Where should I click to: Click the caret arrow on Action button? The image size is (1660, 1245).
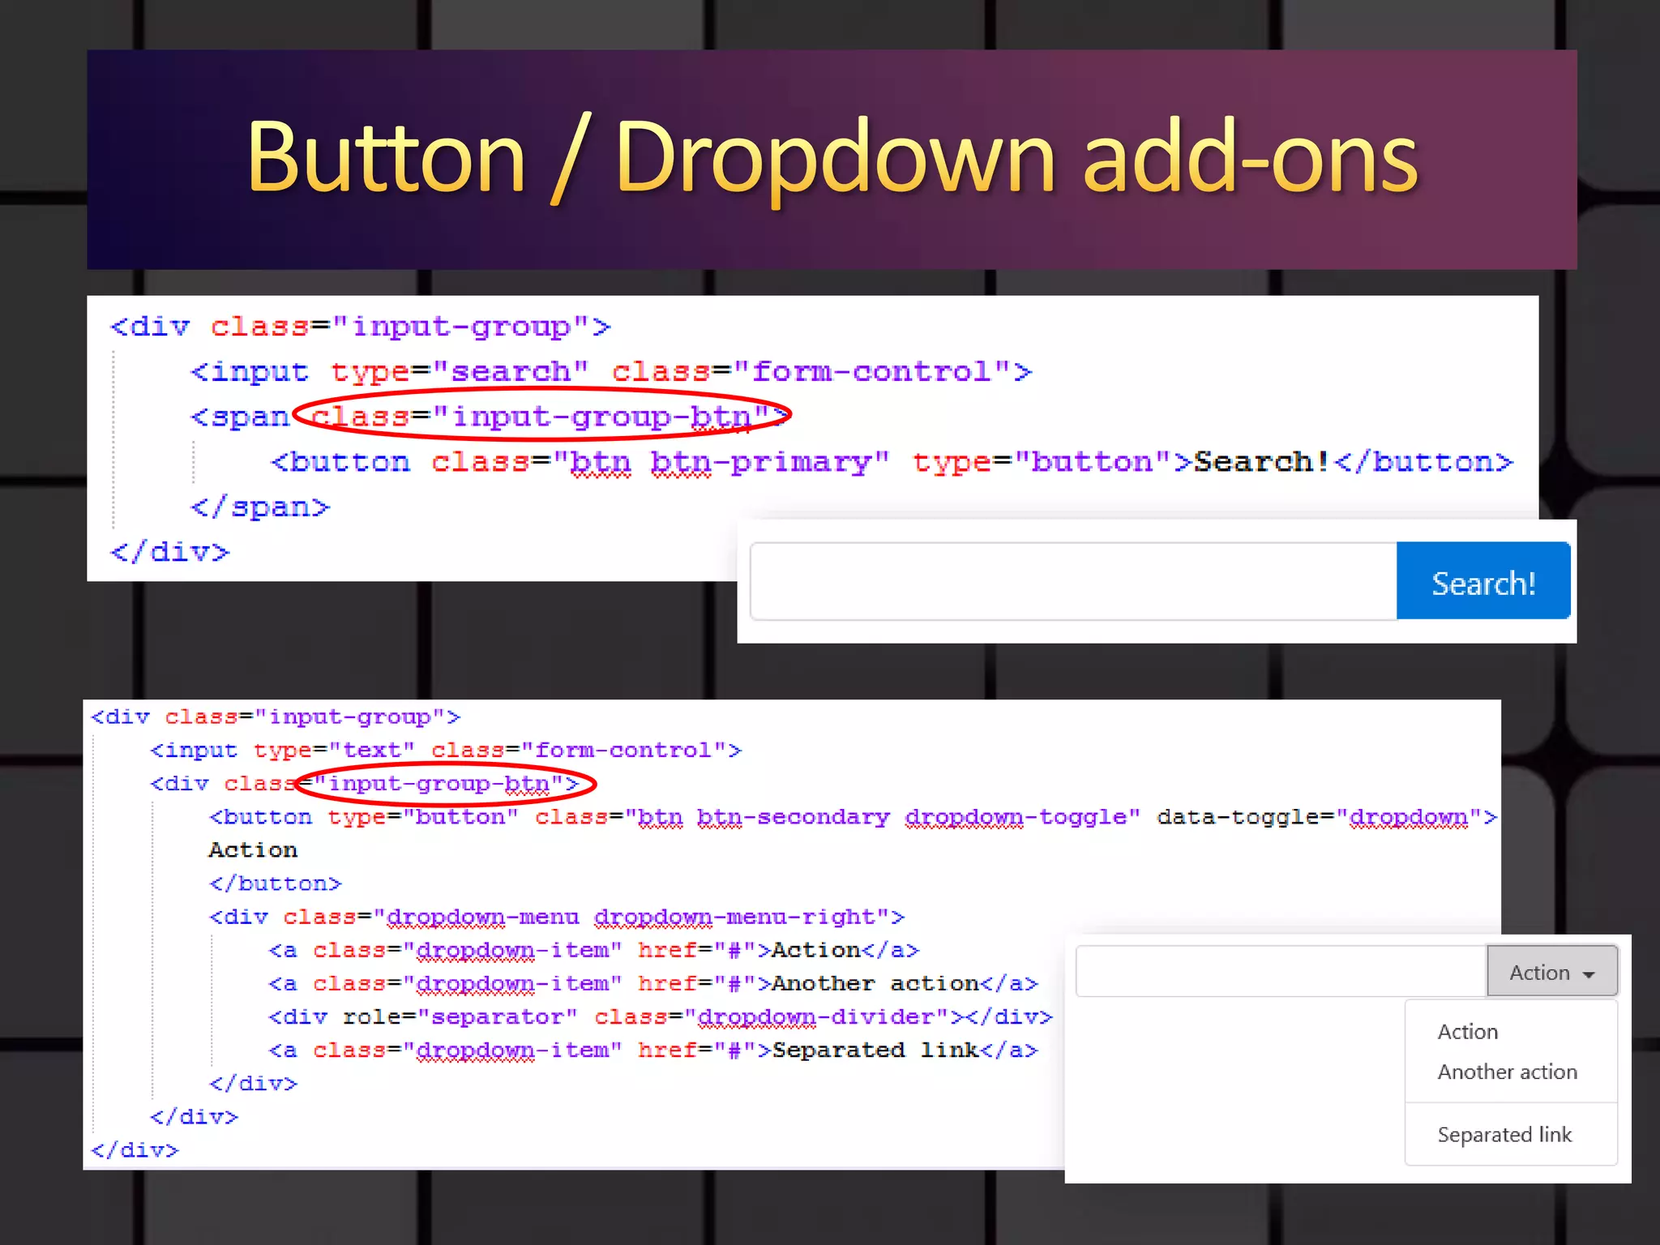click(1589, 974)
